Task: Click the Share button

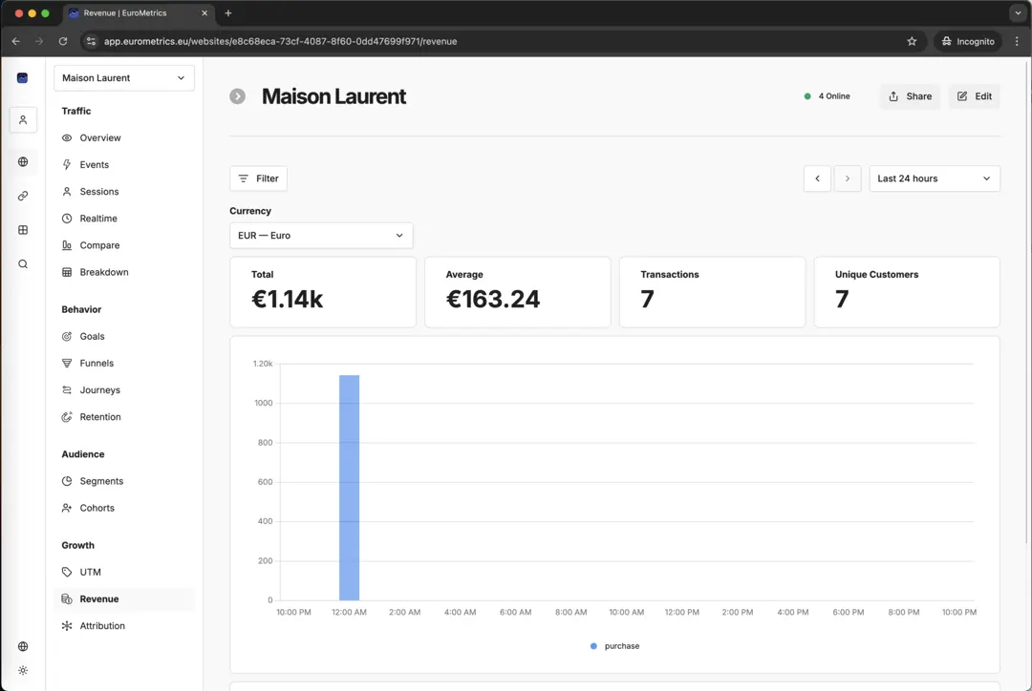Action: coord(910,96)
